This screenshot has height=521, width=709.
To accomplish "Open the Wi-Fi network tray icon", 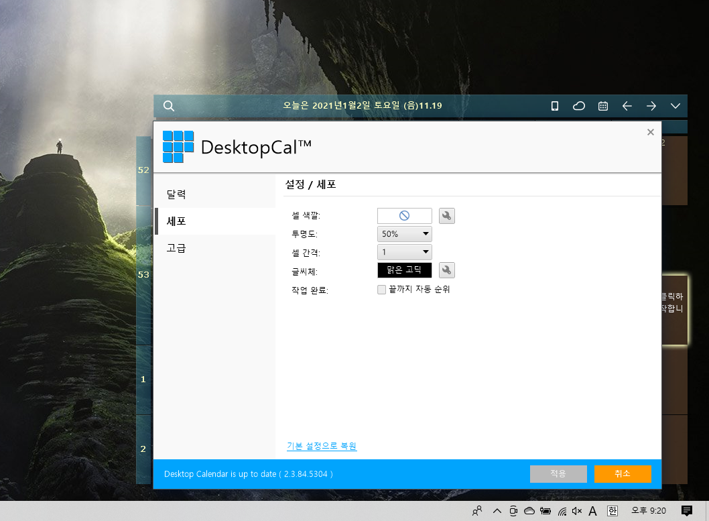I will click(562, 512).
